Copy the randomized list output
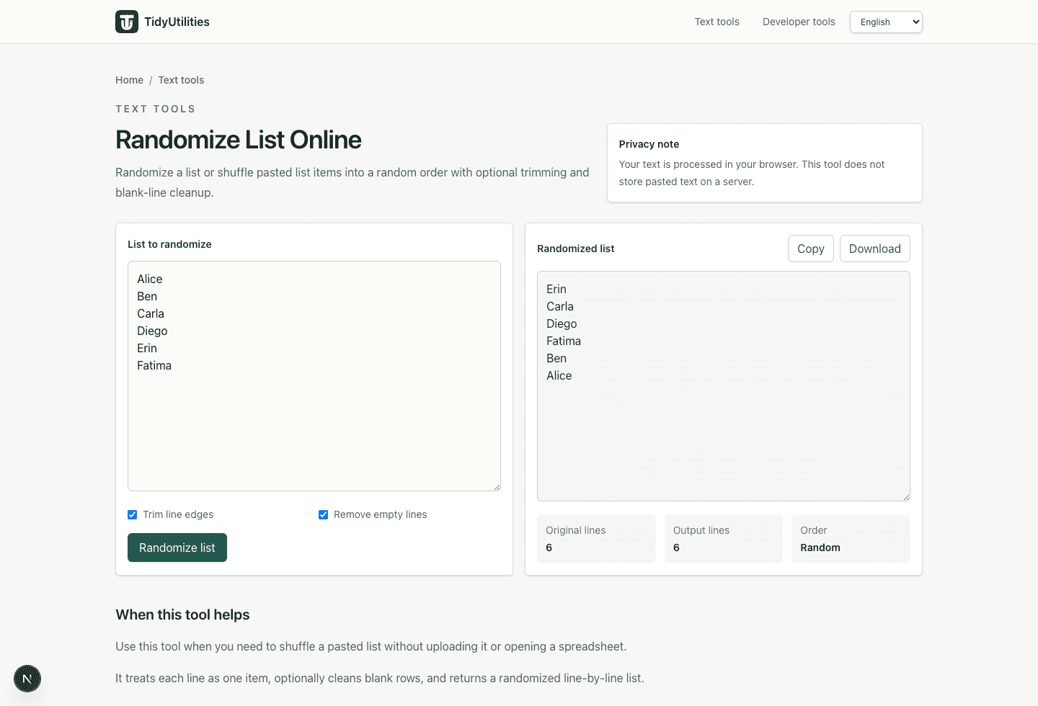1038x706 pixels. (x=811, y=249)
